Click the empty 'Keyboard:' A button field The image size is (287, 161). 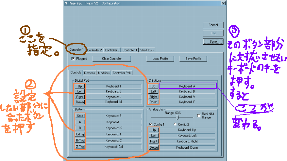pos(113,122)
